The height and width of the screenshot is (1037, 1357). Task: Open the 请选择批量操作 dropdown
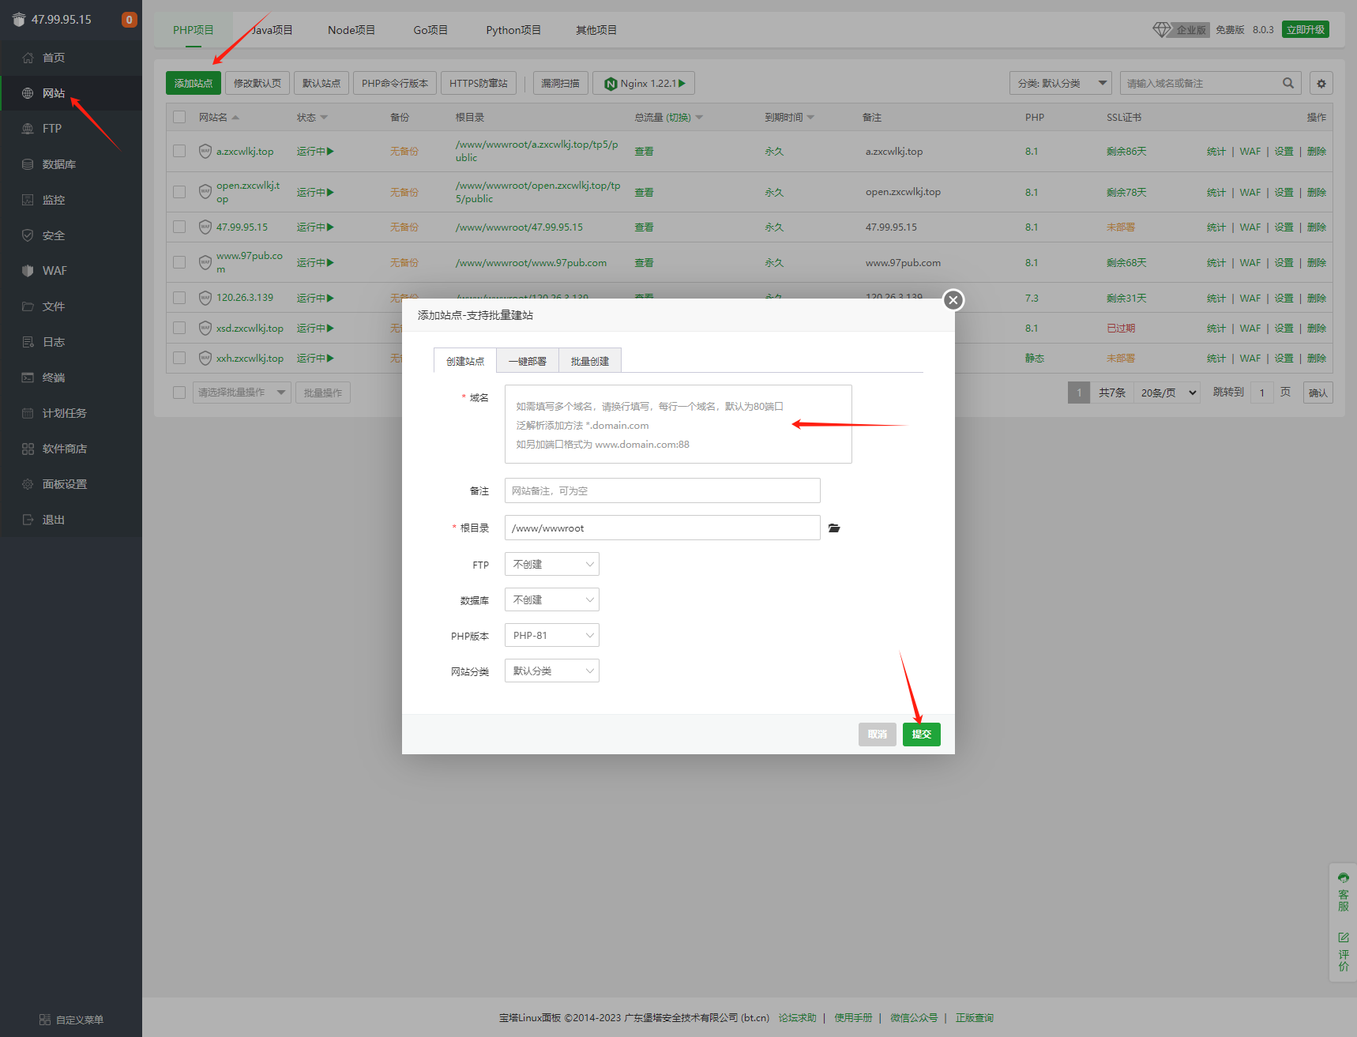tap(242, 393)
